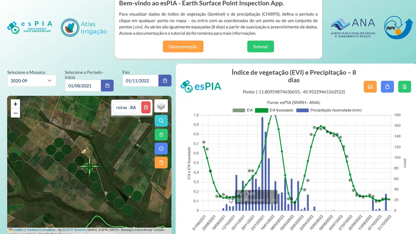Zoom in on the map
The width and height of the screenshot is (416, 234).
coord(15,104)
